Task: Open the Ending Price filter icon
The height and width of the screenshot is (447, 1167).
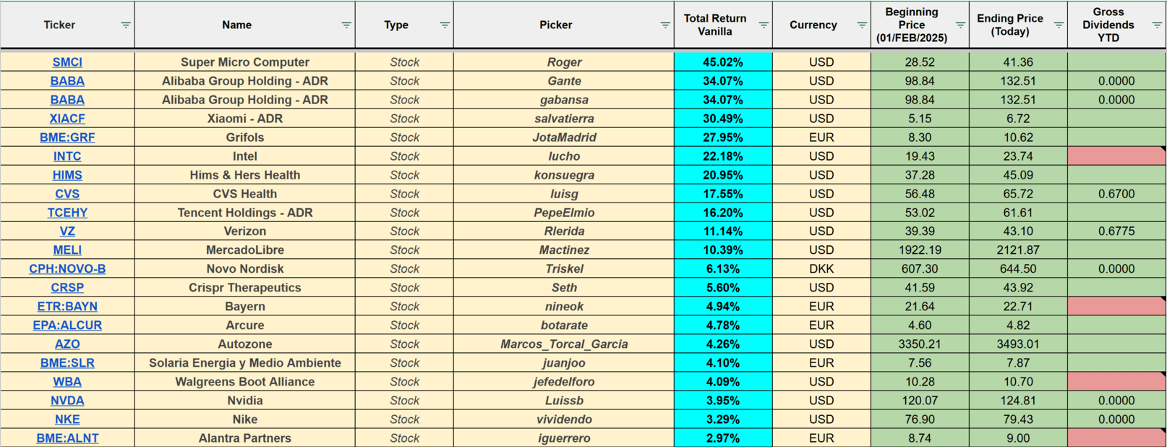Action: point(1059,25)
